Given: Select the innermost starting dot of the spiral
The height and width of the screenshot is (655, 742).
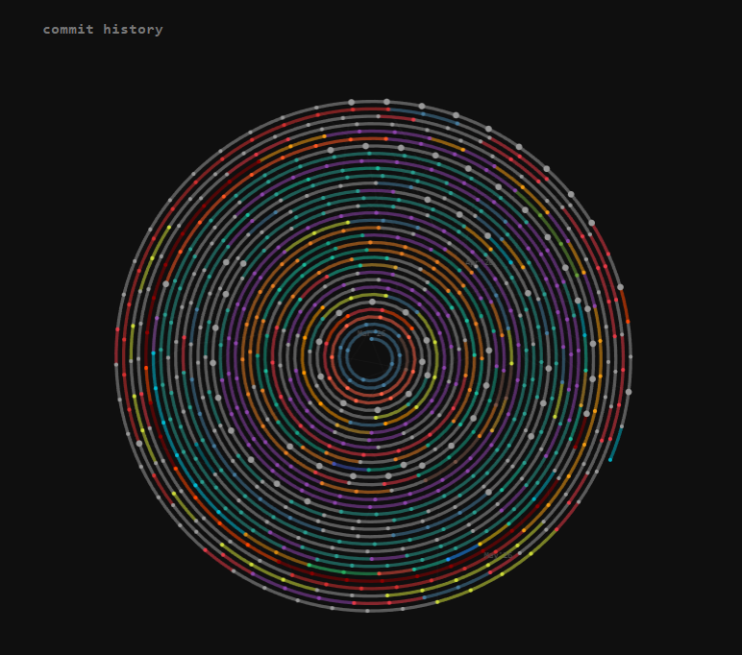Looking at the screenshot, I should tap(371, 339).
